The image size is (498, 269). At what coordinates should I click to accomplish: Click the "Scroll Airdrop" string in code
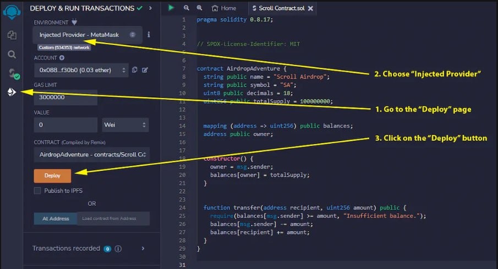point(300,77)
